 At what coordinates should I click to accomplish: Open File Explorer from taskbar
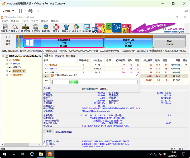(41, 154)
